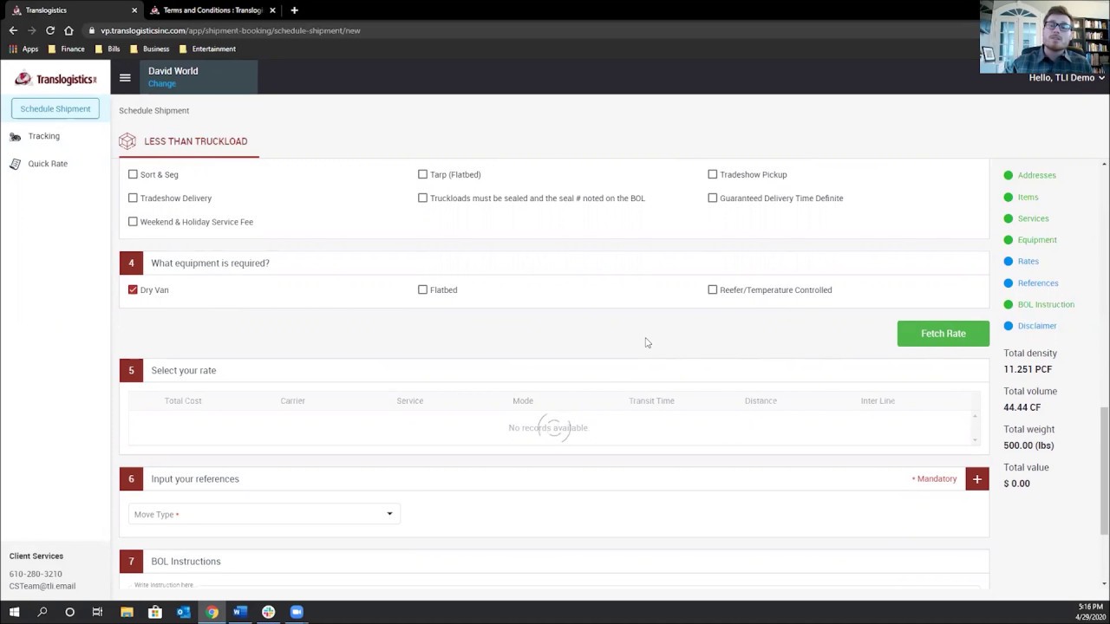
Task: Open Cortana circle in taskbar
Action: 69,612
